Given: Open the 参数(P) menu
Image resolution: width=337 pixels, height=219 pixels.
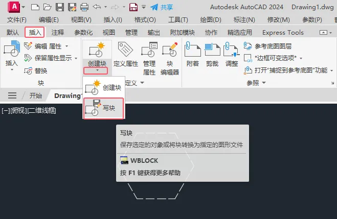Looking at the screenshot, I should pyautogui.click(x=312, y=20).
